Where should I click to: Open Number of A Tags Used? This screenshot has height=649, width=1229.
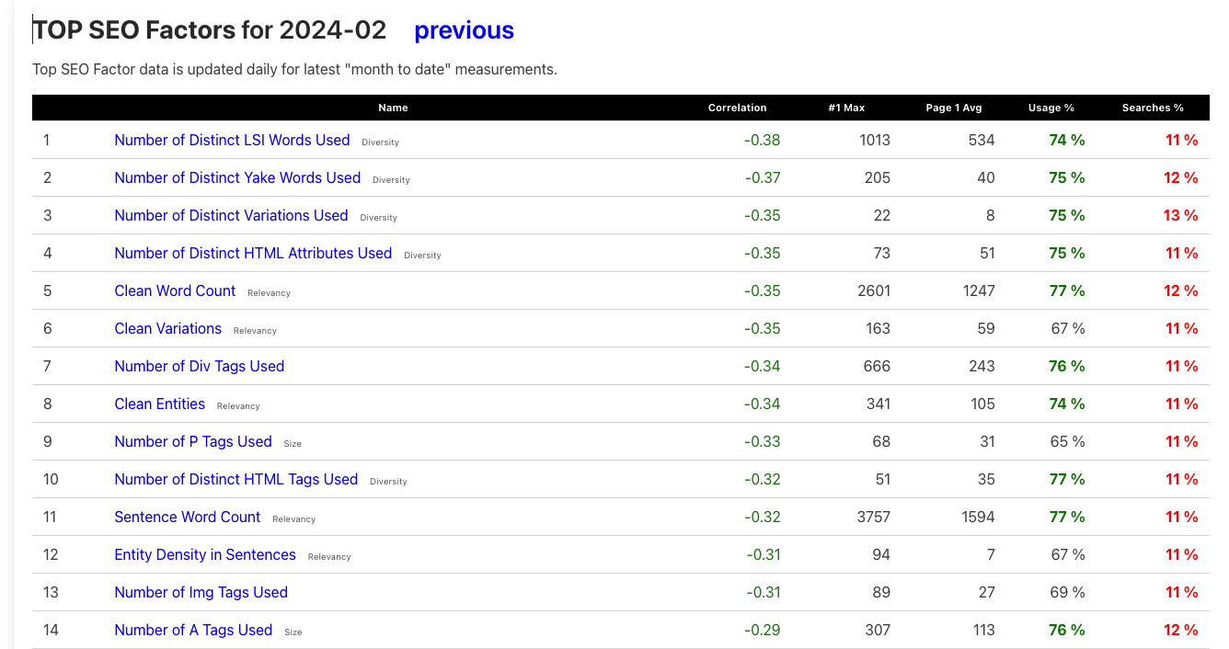click(193, 630)
